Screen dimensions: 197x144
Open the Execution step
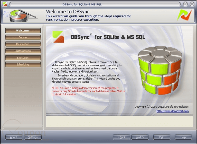23,58
